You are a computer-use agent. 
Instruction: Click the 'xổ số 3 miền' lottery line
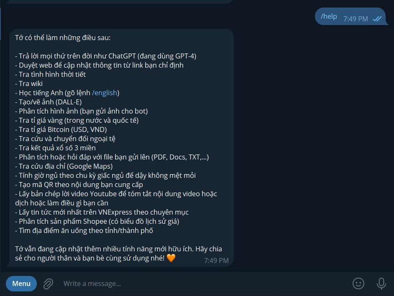(55, 148)
